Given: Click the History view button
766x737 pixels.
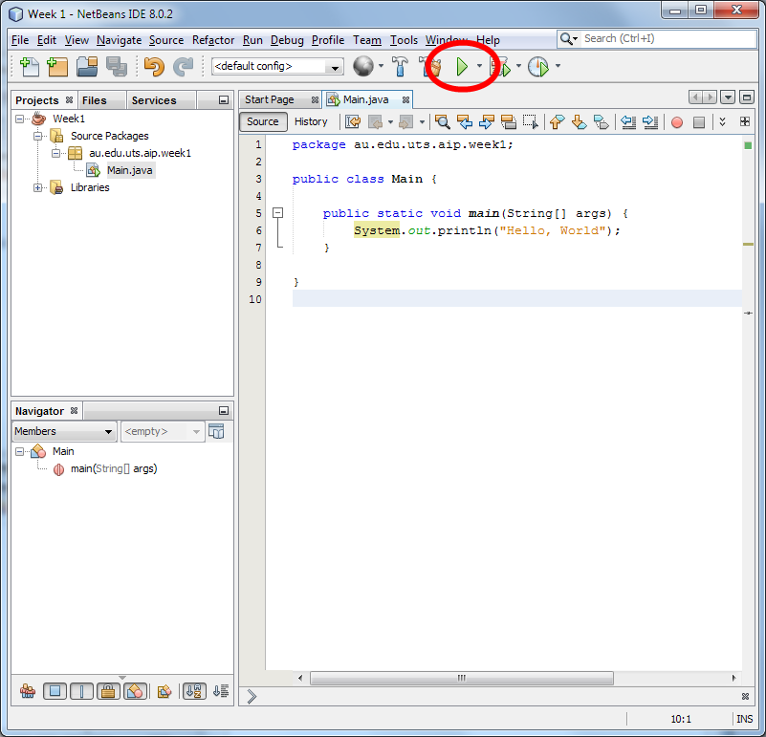Looking at the screenshot, I should 311,121.
